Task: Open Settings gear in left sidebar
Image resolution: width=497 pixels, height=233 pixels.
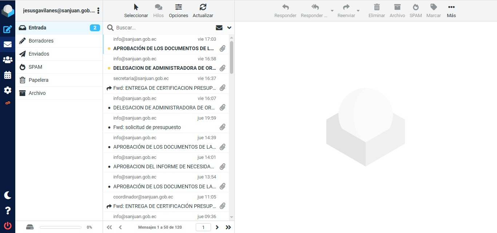Action: pos(8,90)
